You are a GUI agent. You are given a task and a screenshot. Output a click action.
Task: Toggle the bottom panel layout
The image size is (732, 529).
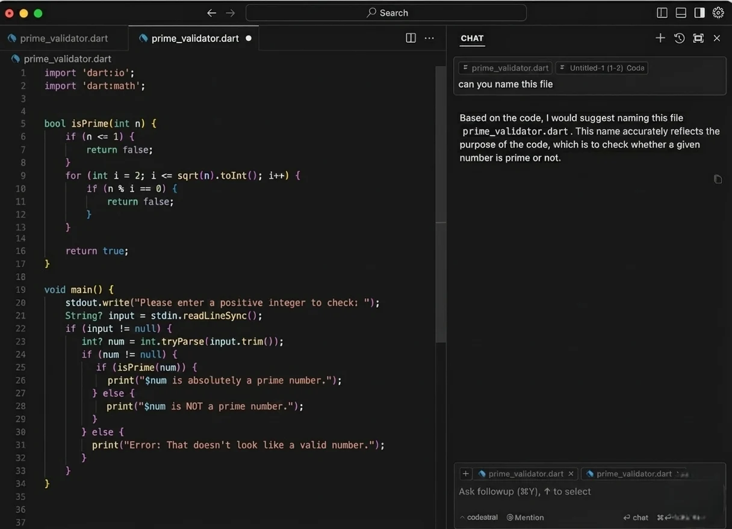(681, 13)
